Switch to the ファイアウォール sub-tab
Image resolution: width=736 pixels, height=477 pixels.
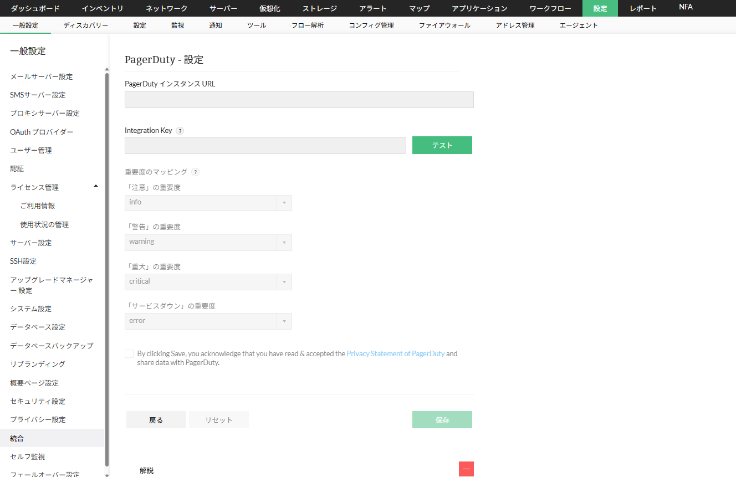point(444,25)
